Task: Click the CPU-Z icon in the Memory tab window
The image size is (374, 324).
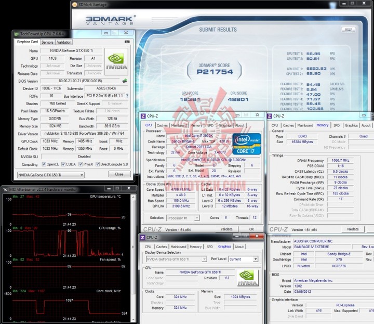Action: [270, 116]
